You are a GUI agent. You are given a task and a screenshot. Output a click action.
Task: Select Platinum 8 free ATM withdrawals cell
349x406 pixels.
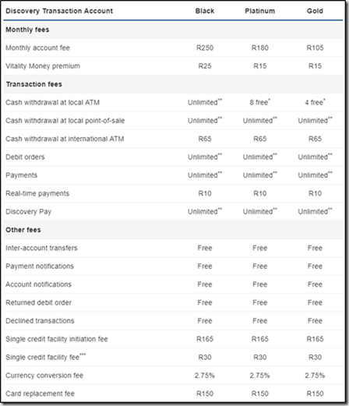pyautogui.click(x=259, y=102)
